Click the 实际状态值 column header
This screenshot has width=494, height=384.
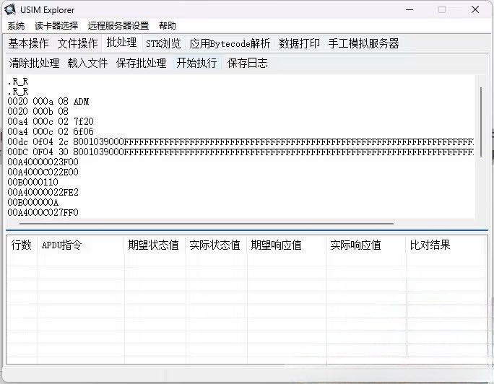(216, 245)
